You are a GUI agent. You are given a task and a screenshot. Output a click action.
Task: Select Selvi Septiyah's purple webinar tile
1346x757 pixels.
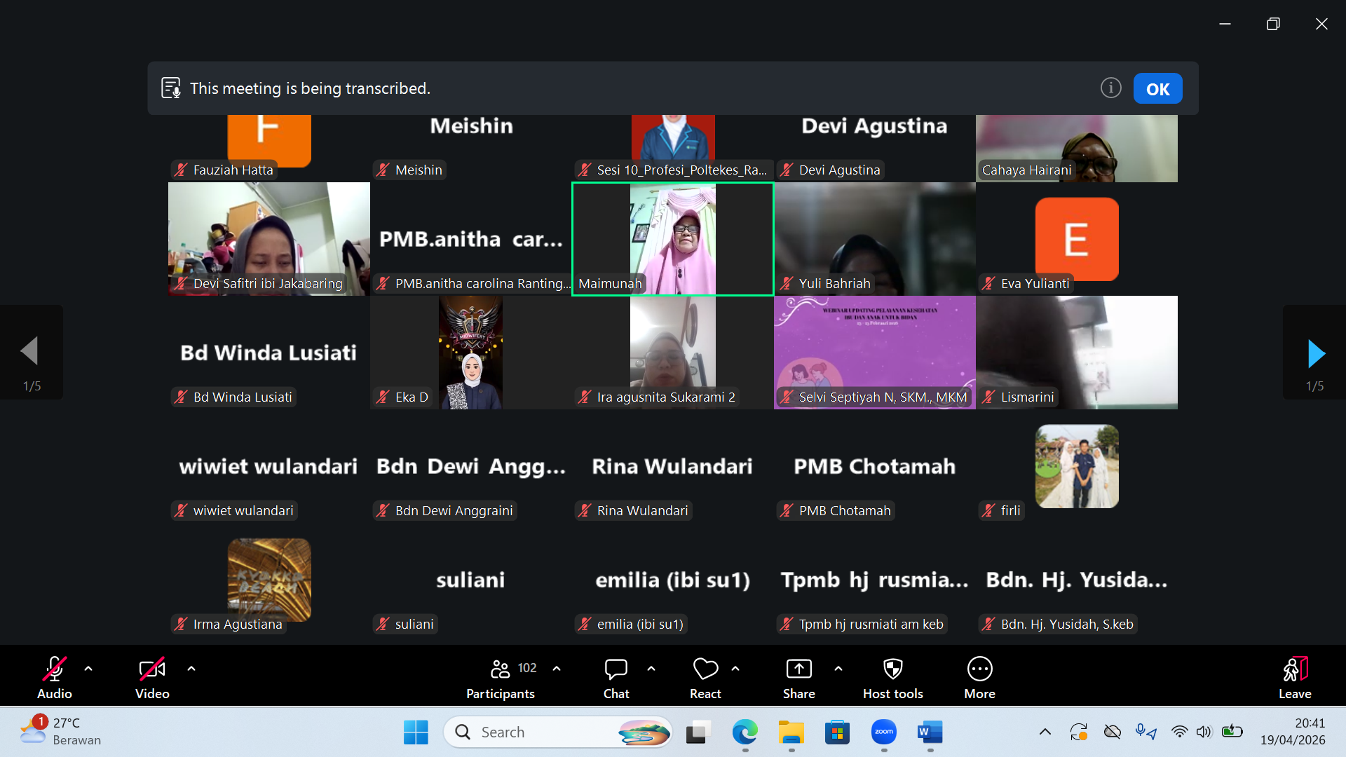point(875,353)
